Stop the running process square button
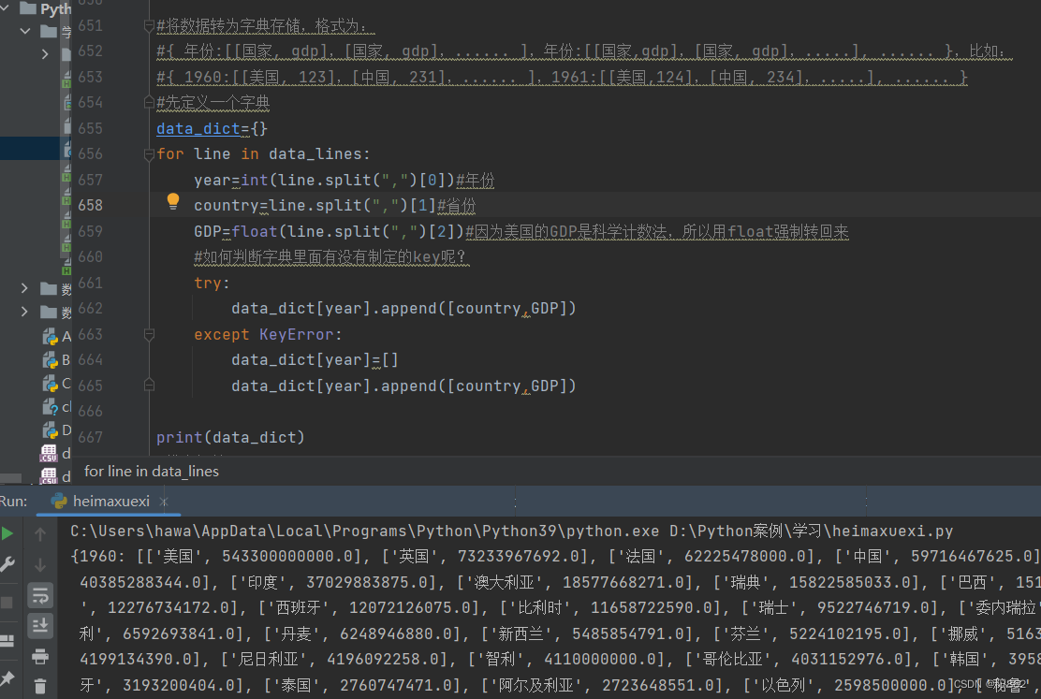The width and height of the screenshot is (1041, 699). 6,602
